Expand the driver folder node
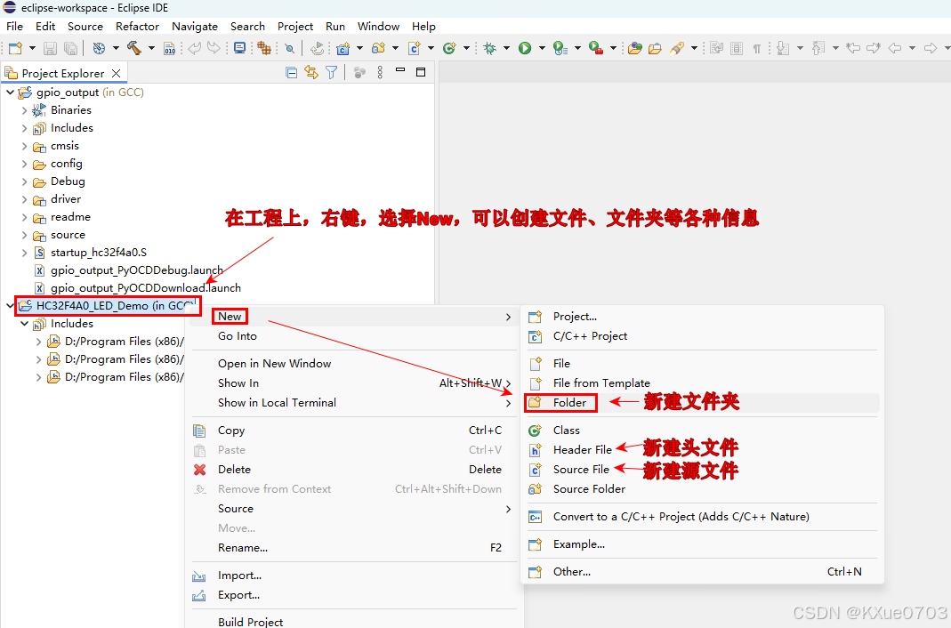The height and width of the screenshot is (628, 951). coord(24,199)
